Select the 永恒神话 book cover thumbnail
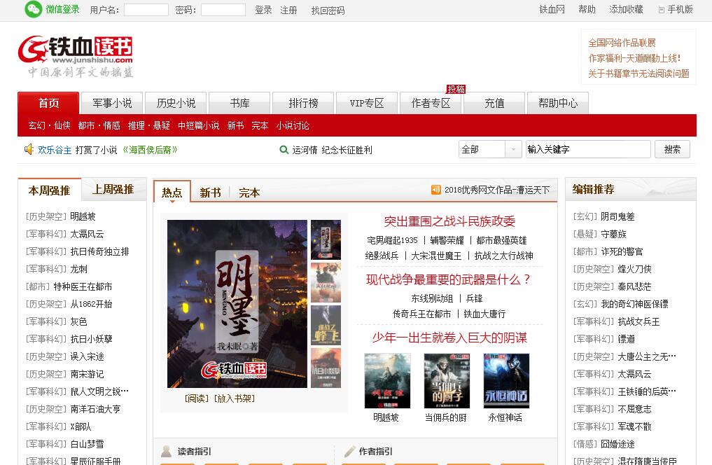712x465 pixels. (506, 380)
